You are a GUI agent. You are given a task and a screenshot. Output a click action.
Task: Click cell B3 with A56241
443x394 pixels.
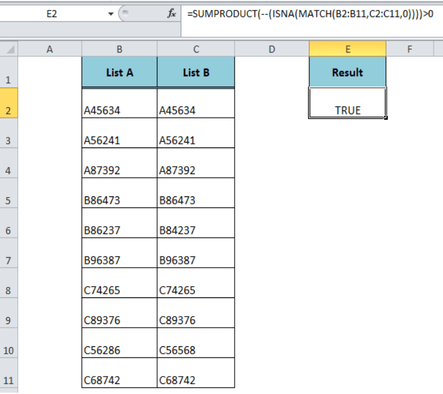point(119,133)
